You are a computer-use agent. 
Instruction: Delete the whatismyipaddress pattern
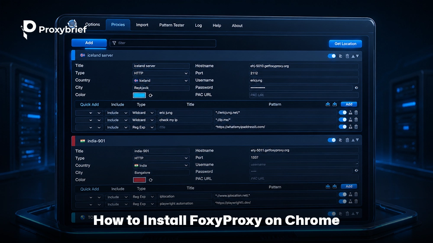coord(356,127)
